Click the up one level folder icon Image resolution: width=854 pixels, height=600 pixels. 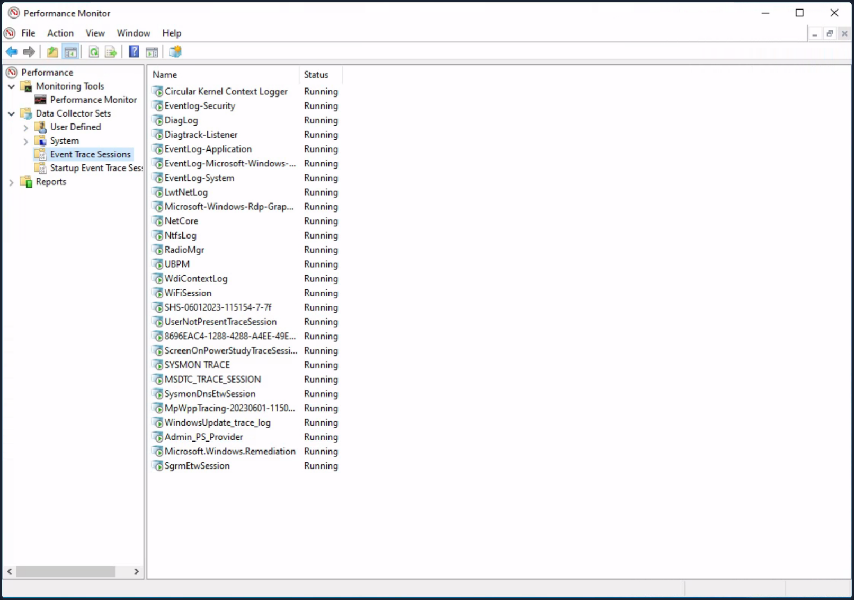[x=52, y=51]
